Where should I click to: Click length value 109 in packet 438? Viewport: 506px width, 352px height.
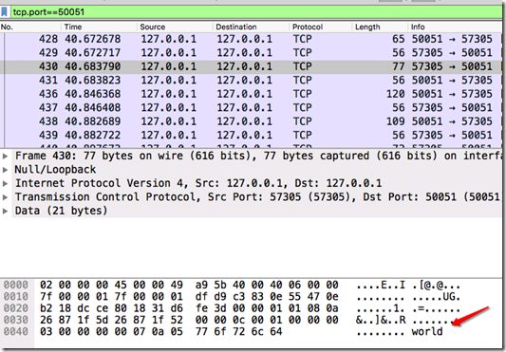(396, 121)
